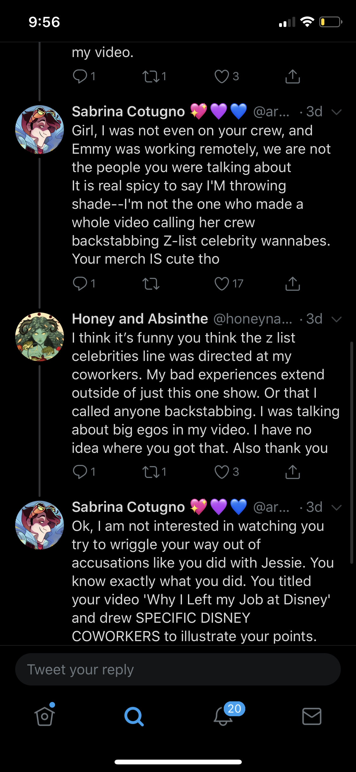Like Sabrina's tweet with 17 likes
The width and height of the screenshot is (356, 772).
pyautogui.click(x=222, y=284)
